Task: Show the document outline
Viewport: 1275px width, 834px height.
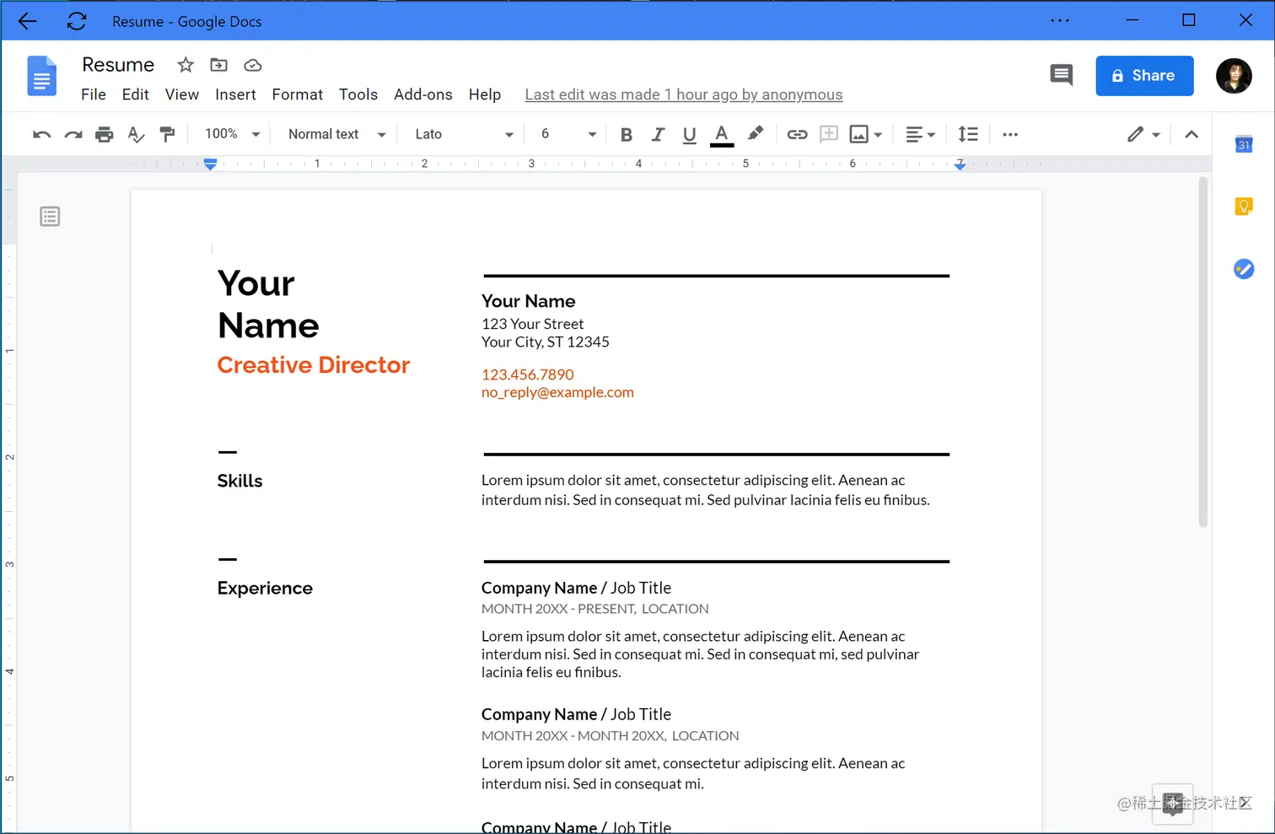Action: (x=50, y=217)
